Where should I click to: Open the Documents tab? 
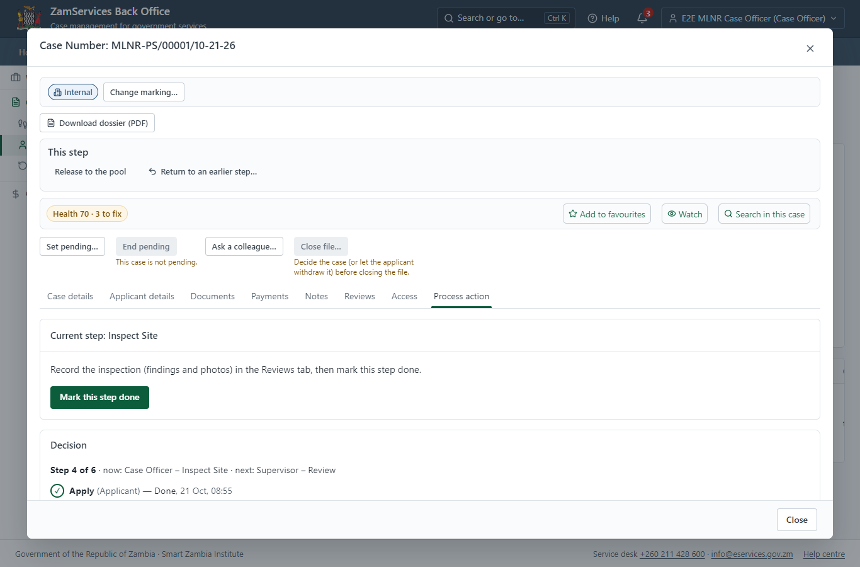pyautogui.click(x=213, y=296)
